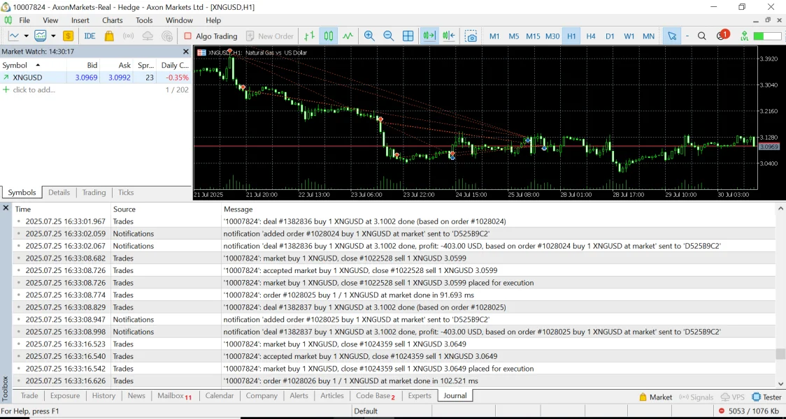Image resolution: width=786 pixels, height=419 pixels.
Task: Open the MetaEditor IDE icon
Action: pos(90,36)
